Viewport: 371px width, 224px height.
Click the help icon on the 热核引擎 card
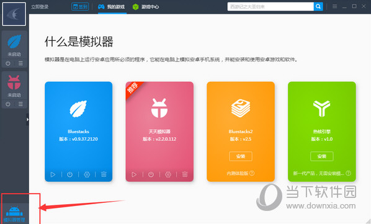click(x=348, y=173)
